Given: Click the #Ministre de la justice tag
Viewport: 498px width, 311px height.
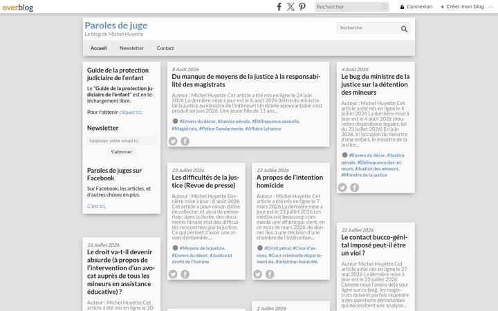Looking at the screenshot, I should pos(364,175).
